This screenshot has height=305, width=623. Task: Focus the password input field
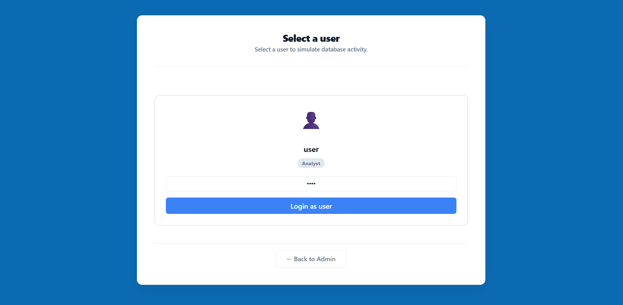click(311, 184)
